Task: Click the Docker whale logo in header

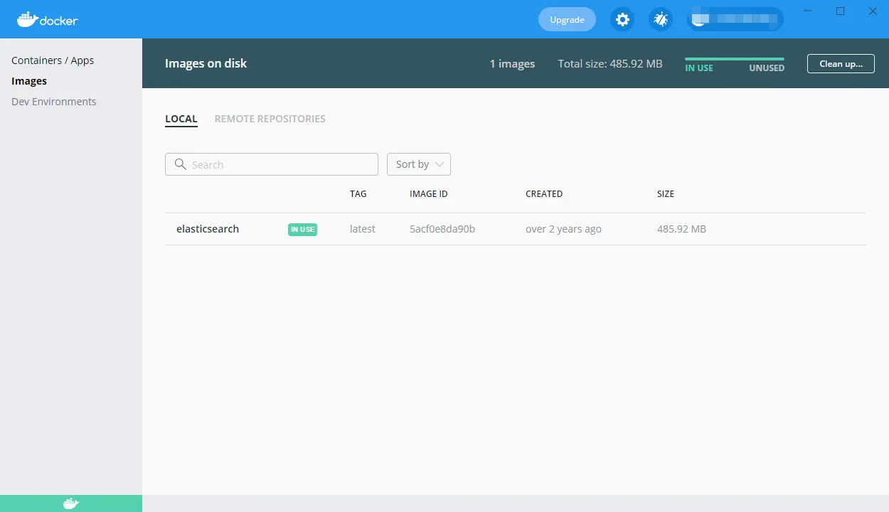Action: (x=48, y=19)
